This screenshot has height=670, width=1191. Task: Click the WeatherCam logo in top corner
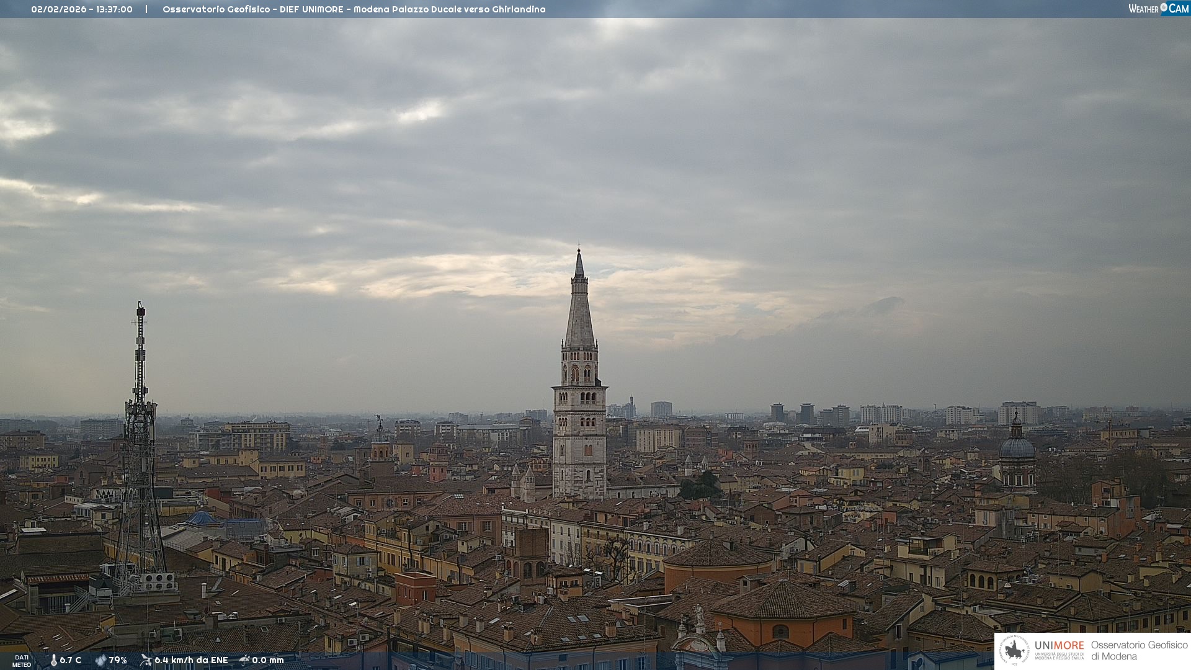pos(1158,8)
